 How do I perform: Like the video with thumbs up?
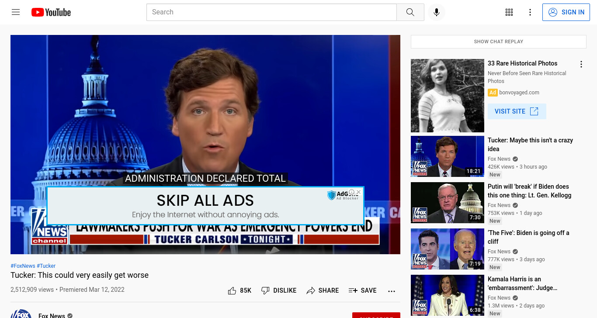(x=239, y=290)
